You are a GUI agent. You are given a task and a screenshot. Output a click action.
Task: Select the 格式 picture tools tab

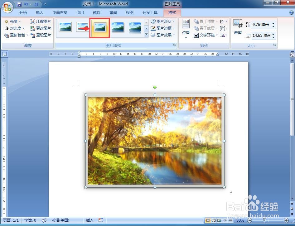tap(172, 12)
